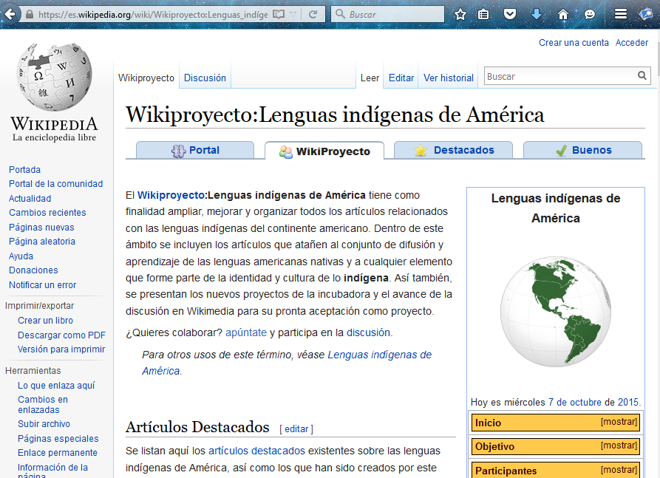660x478 pixels.
Task: Open the artículos destacados link
Action: coord(256,451)
